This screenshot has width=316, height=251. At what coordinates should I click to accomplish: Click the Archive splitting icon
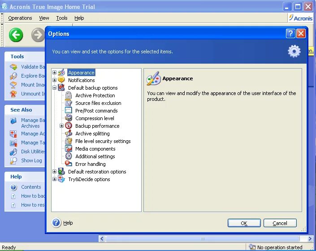[69, 134]
